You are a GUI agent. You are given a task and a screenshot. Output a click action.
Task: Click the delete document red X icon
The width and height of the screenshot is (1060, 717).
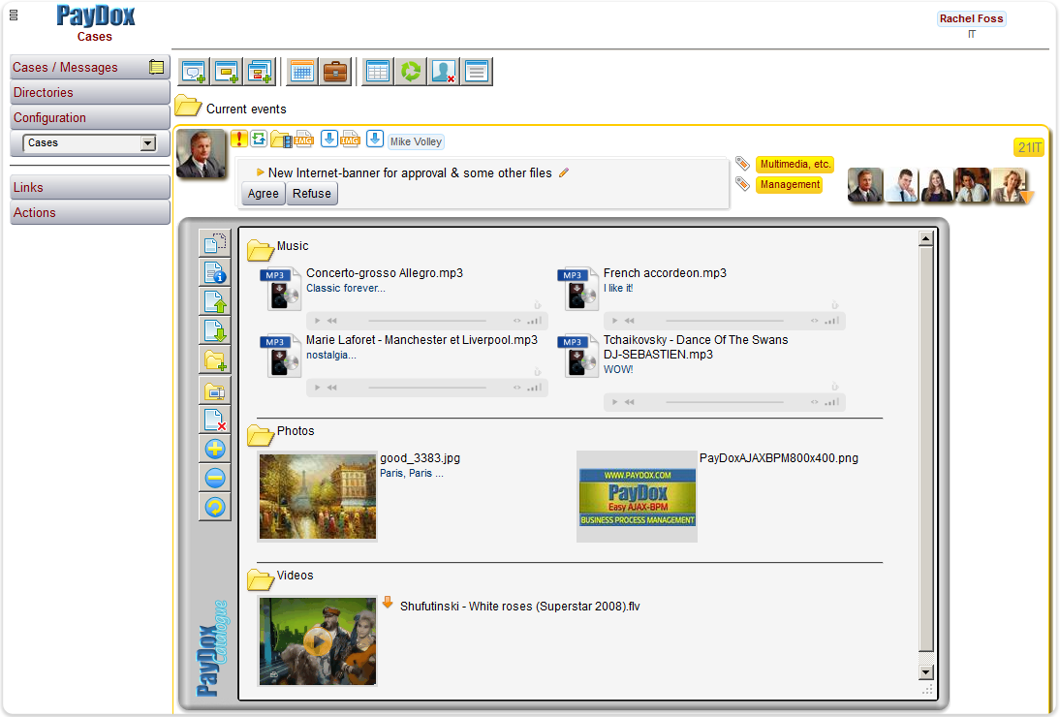pyautogui.click(x=215, y=419)
